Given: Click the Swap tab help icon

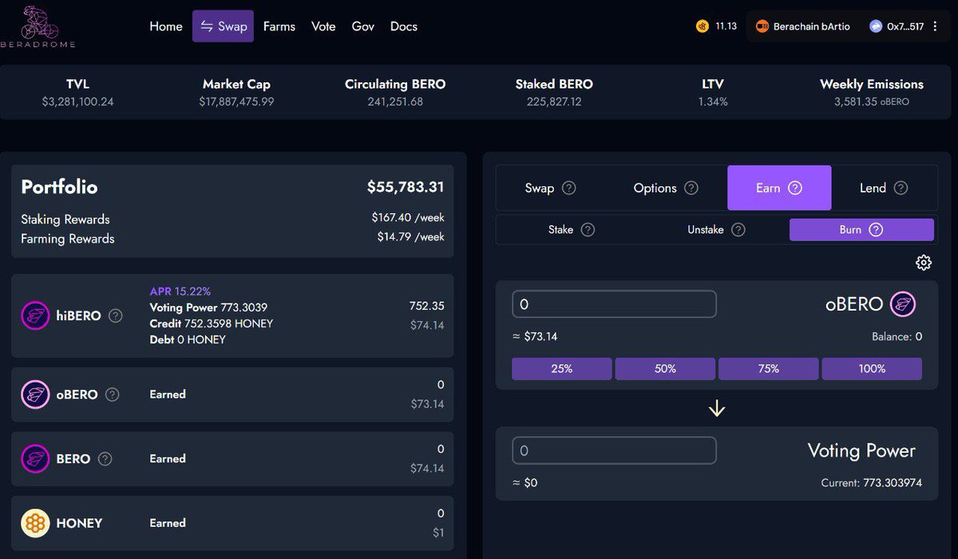Looking at the screenshot, I should point(568,188).
